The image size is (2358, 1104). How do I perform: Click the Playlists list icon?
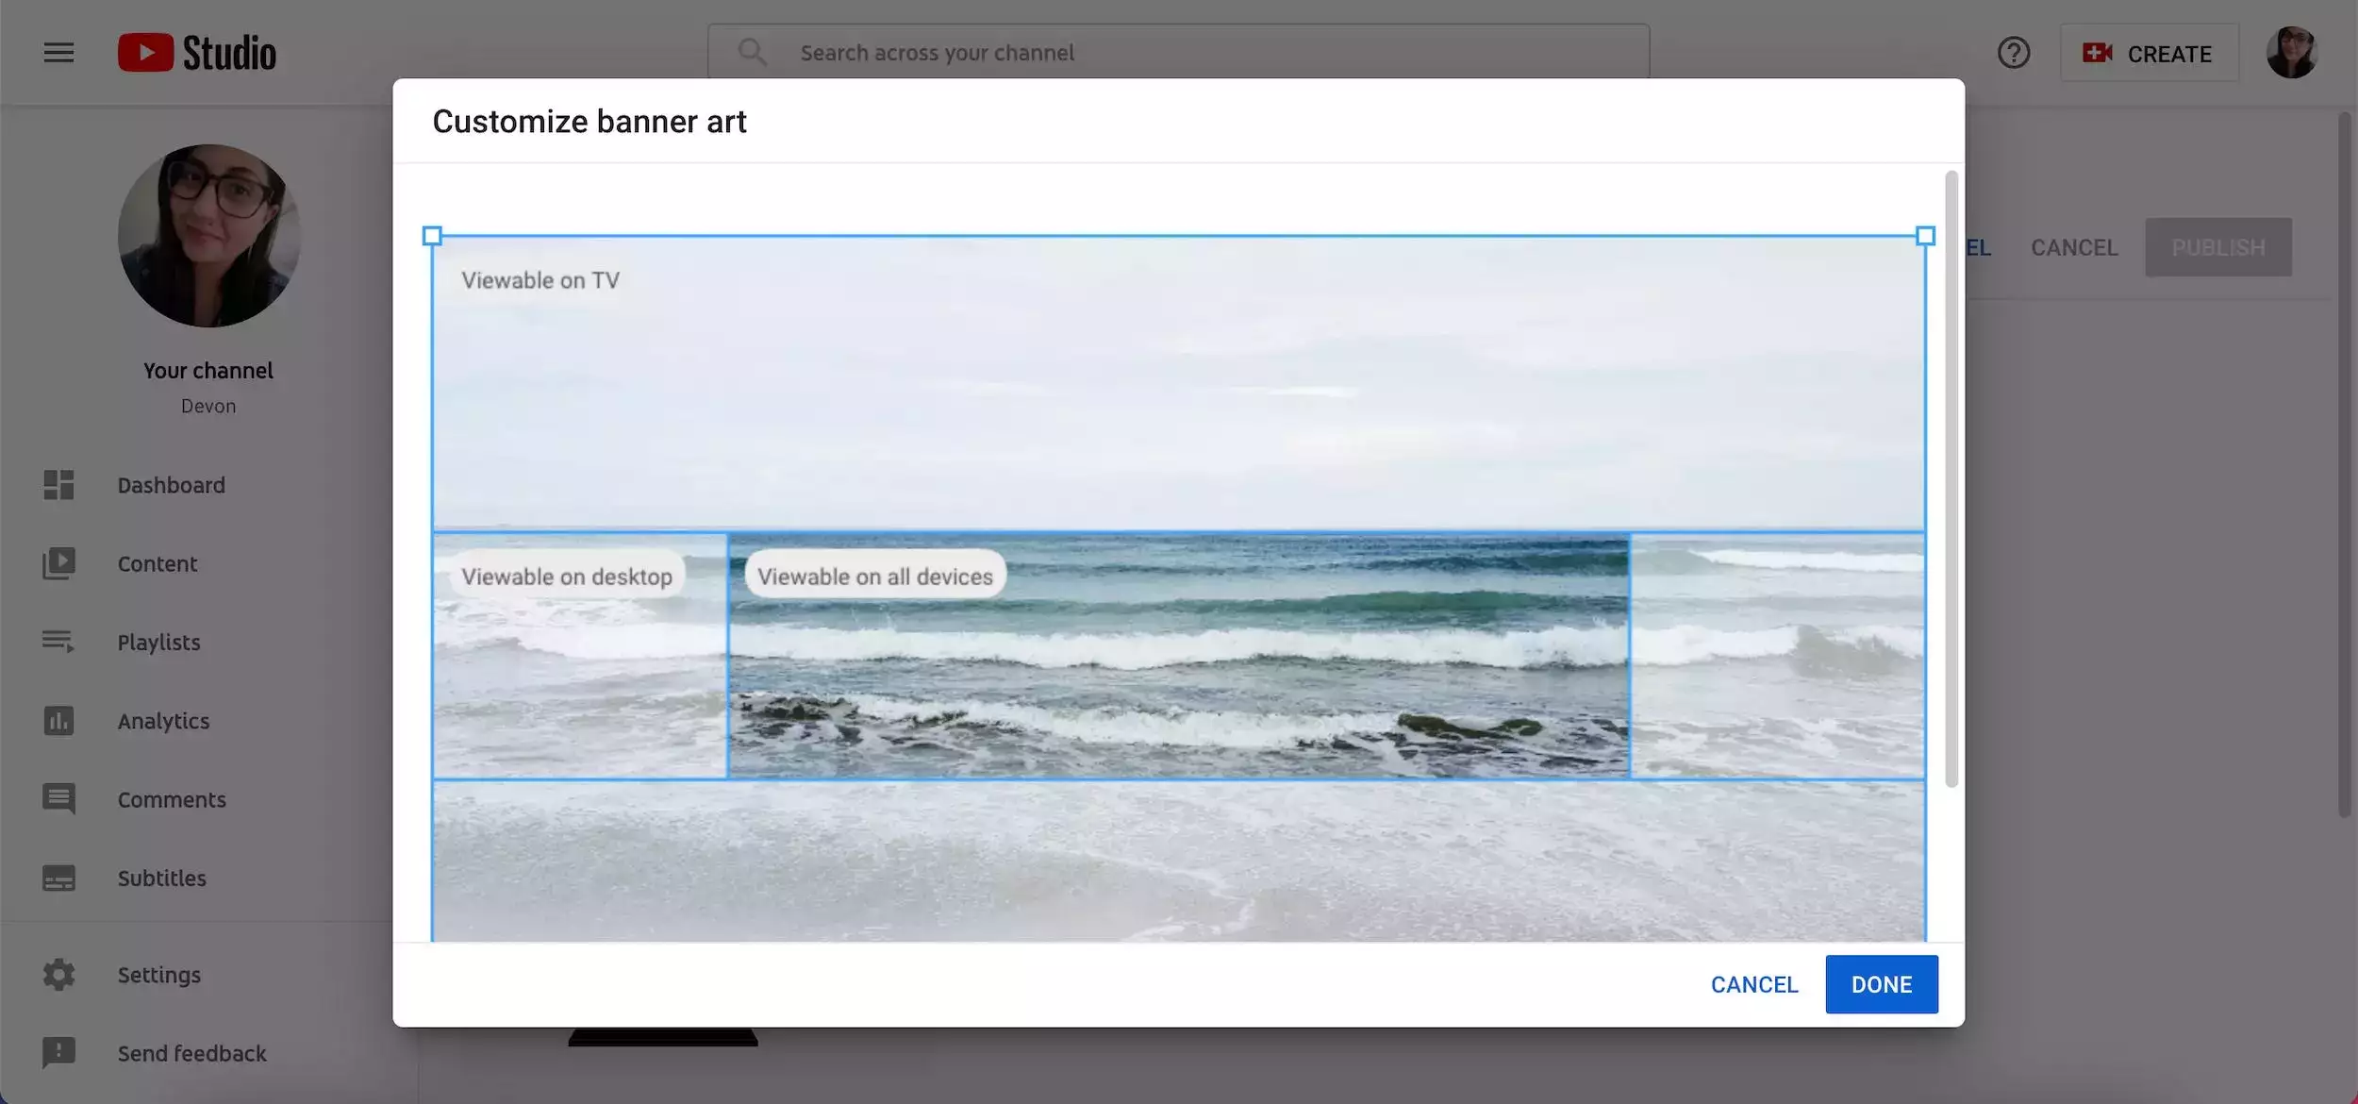click(x=58, y=642)
